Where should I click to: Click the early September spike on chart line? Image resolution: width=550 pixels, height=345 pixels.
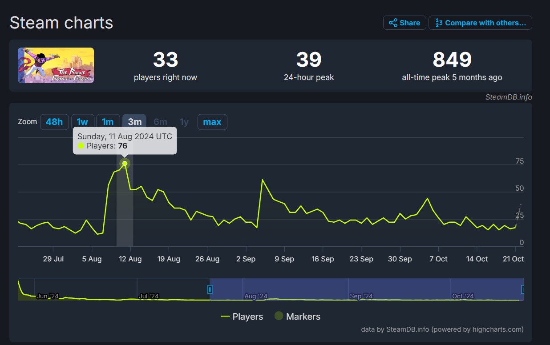click(263, 180)
